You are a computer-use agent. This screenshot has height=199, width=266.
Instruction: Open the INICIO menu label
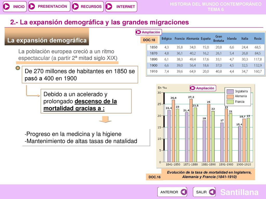(19, 6)
